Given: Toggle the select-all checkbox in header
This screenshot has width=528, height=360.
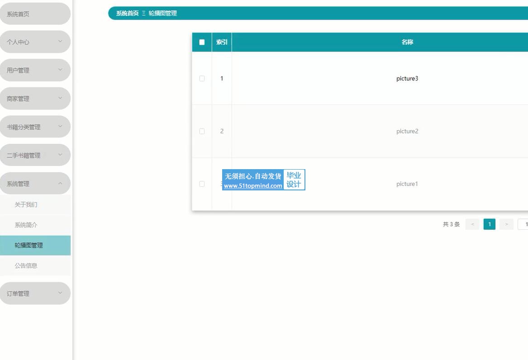Looking at the screenshot, I should (x=202, y=42).
